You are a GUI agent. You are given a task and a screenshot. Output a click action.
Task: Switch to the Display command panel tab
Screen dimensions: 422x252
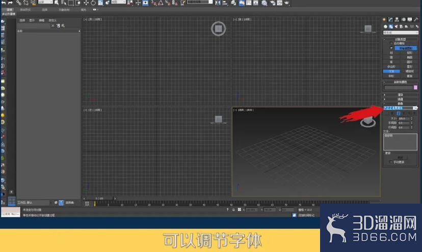click(410, 19)
